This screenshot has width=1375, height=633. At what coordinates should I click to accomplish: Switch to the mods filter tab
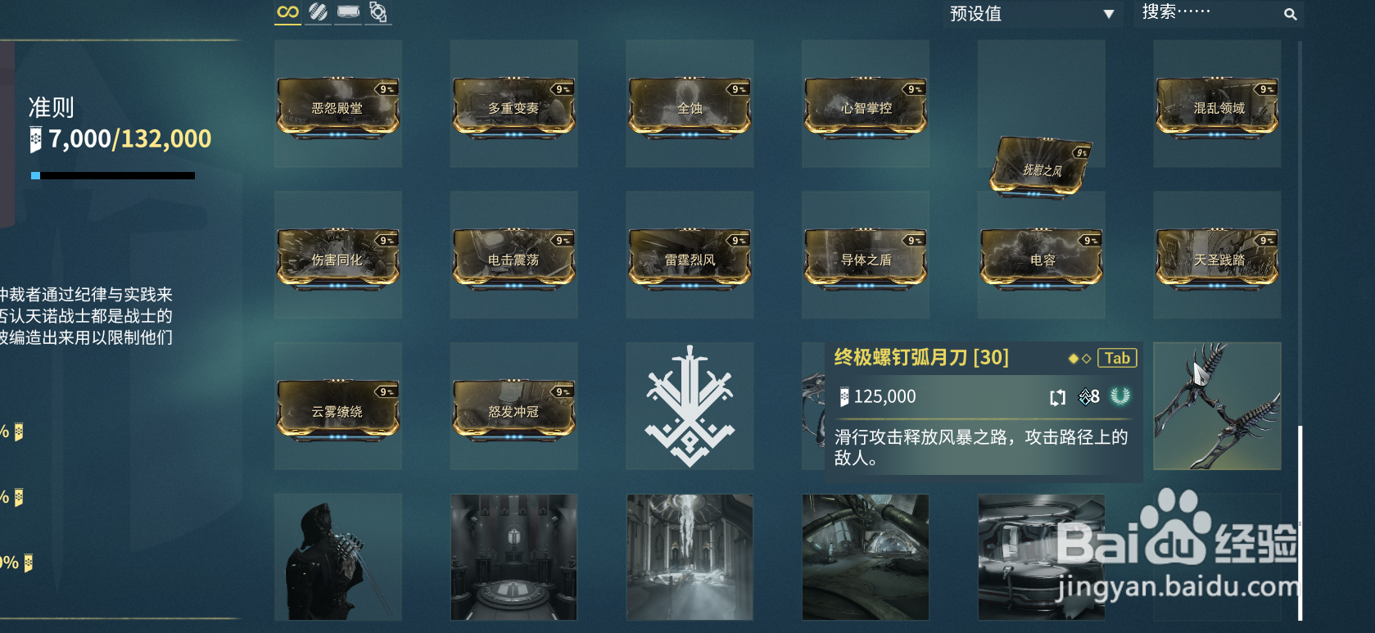point(348,12)
